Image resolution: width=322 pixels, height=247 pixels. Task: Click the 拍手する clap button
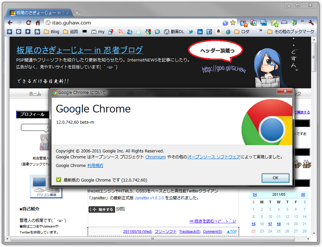[101, 209]
